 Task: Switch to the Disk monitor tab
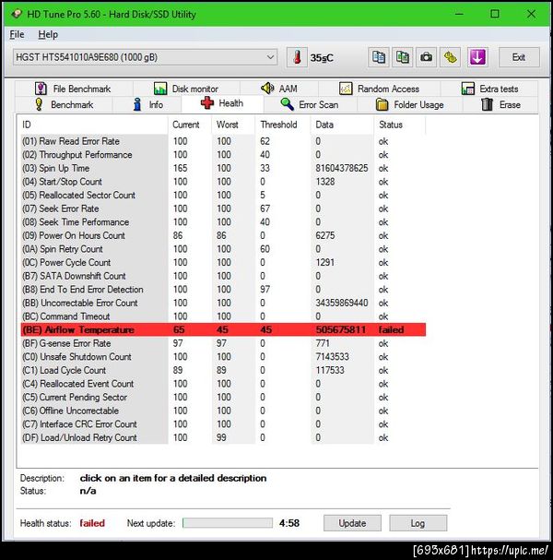coord(186,89)
